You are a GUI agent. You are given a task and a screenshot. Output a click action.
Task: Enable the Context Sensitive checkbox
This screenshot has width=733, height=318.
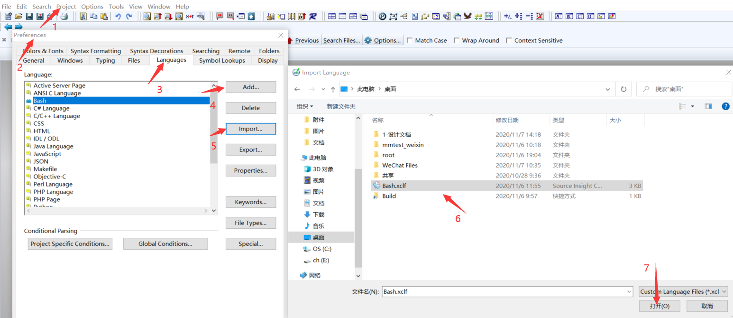tap(509, 40)
